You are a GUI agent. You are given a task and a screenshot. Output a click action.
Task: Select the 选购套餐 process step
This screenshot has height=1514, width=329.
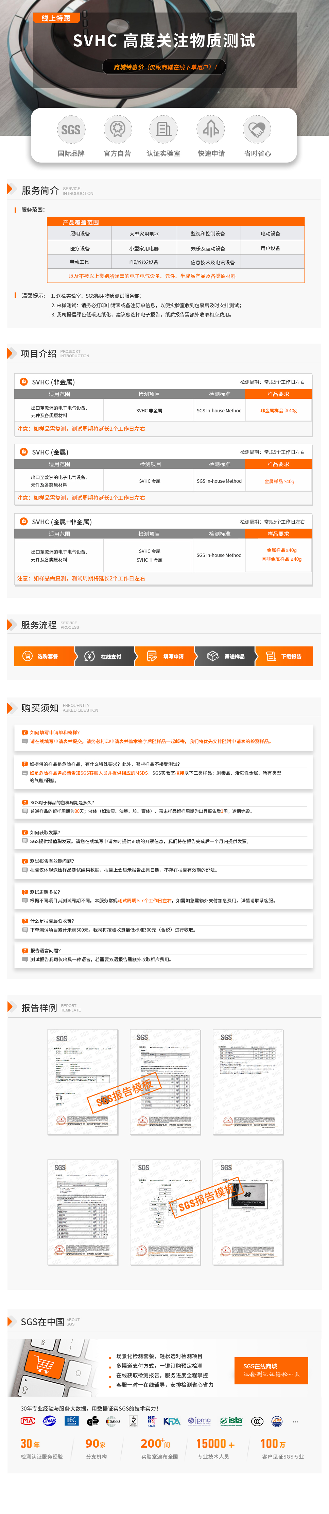(45, 656)
